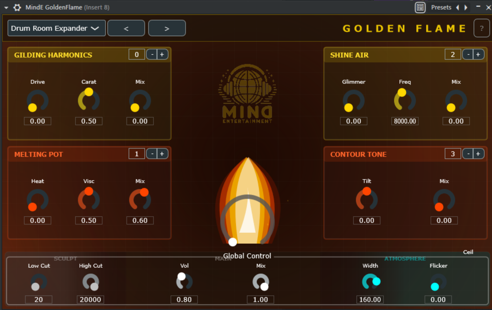Click the Freq value field in Shine Air

405,121
